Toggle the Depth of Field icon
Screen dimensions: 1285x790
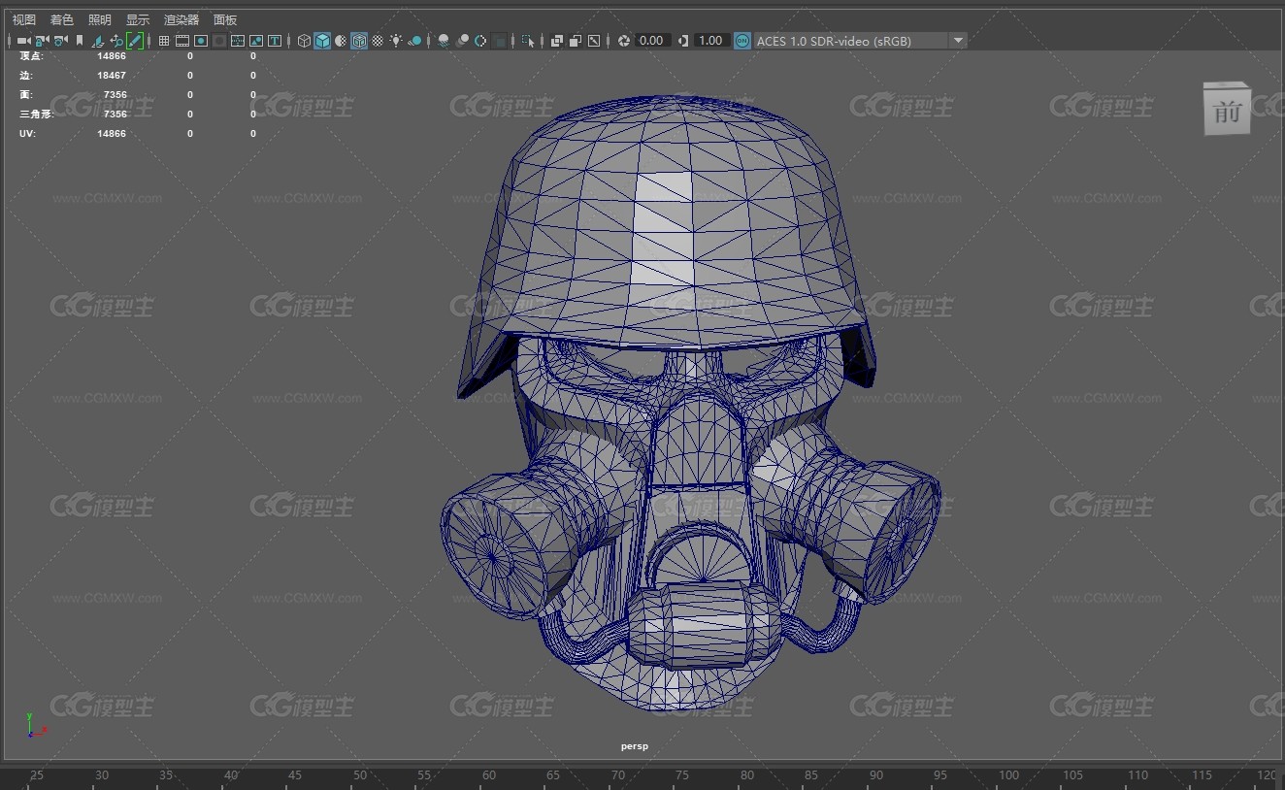(500, 41)
